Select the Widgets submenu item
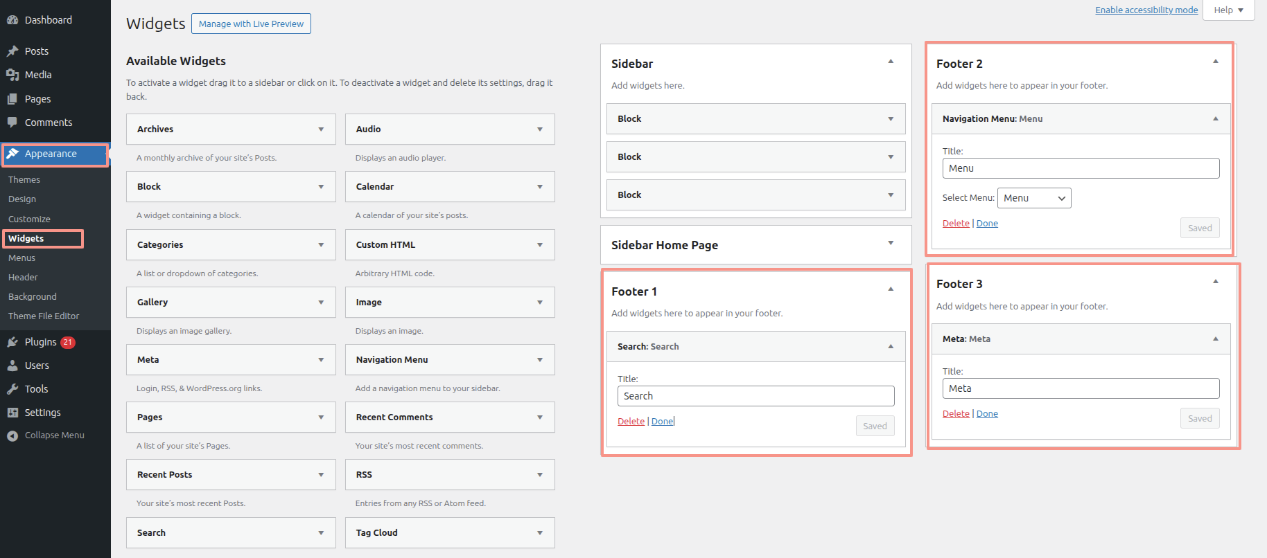Image resolution: width=1267 pixels, height=558 pixels. coord(26,239)
